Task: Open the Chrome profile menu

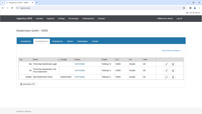Action: tap(195, 8)
